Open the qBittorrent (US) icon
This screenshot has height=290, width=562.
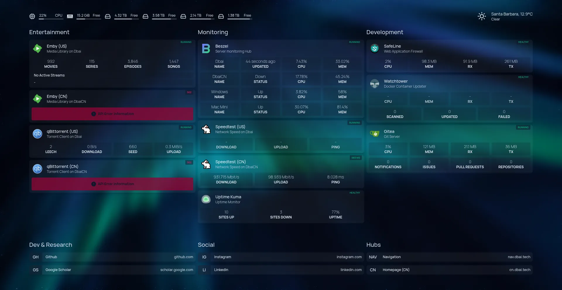pyautogui.click(x=37, y=134)
